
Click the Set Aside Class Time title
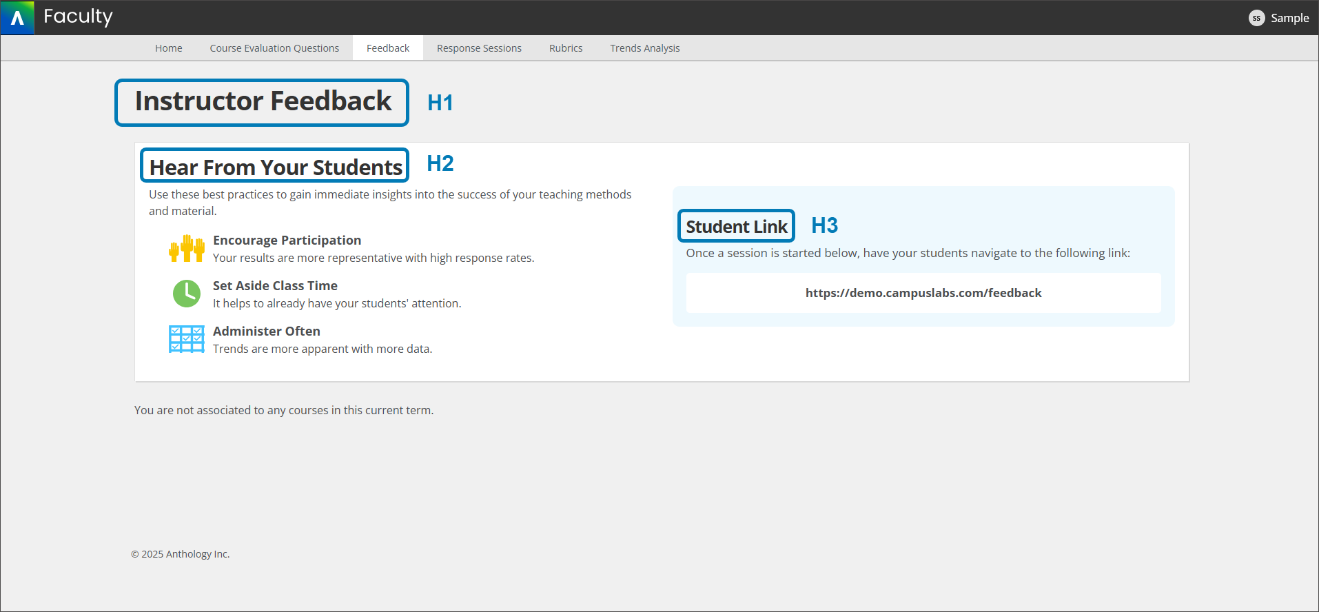(275, 286)
